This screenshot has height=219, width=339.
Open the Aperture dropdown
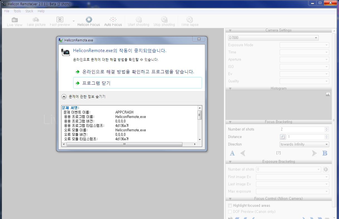tap(304, 59)
